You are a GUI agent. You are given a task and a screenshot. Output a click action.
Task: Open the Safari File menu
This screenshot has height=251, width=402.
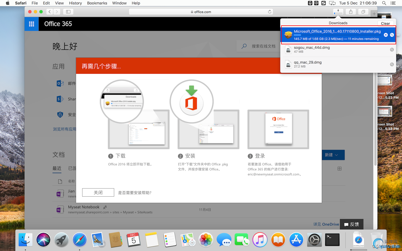point(35,3)
